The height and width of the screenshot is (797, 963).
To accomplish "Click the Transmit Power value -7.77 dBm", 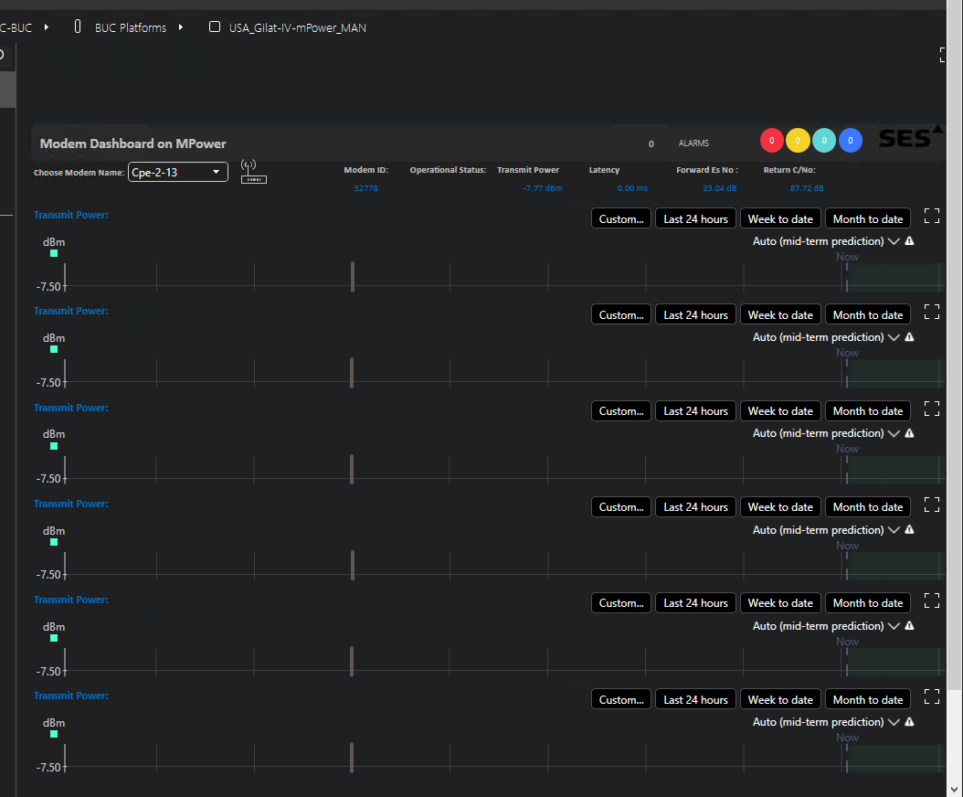I will (x=543, y=188).
